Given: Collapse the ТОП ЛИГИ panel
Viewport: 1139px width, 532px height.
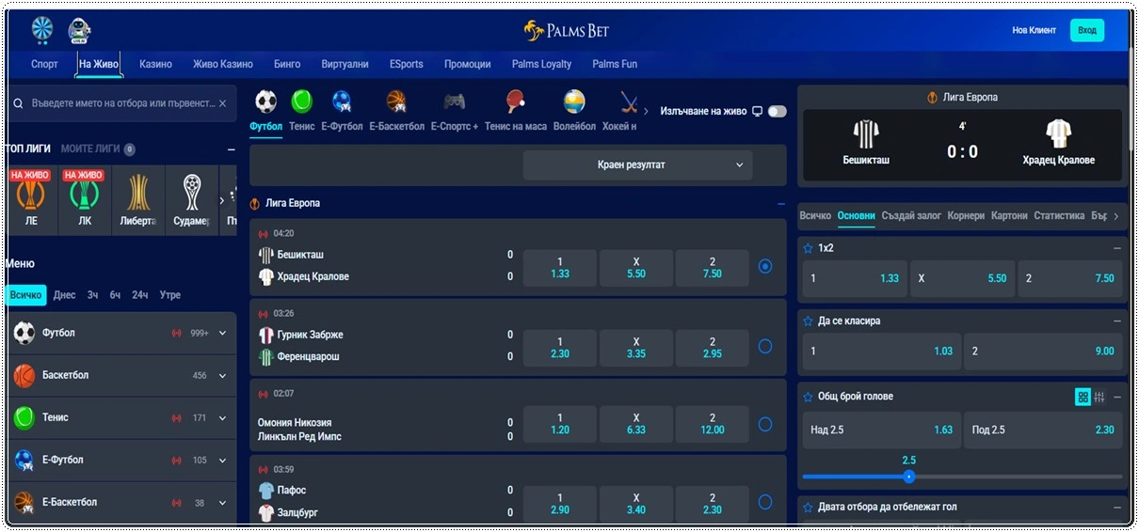Looking at the screenshot, I should click(232, 149).
